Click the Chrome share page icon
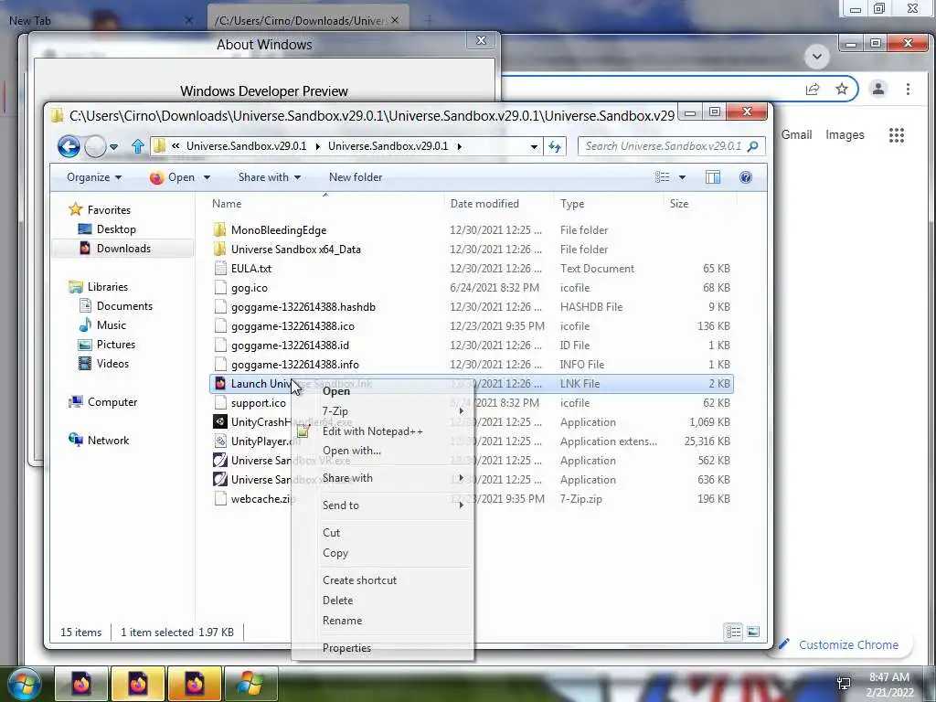Viewport: 936px width, 702px height. 813,89
